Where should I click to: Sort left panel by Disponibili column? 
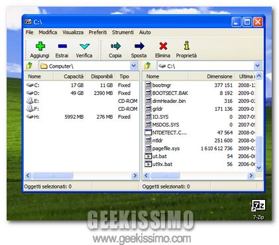pyautogui.click(x=100, y=76)
